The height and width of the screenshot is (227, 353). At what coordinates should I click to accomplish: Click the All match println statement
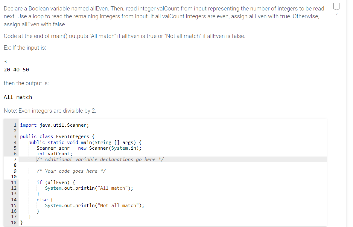89,188
